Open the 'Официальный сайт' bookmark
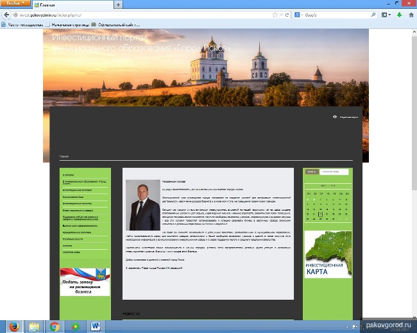The width and height of the screenshot is (417, 333). pos(115,25)
